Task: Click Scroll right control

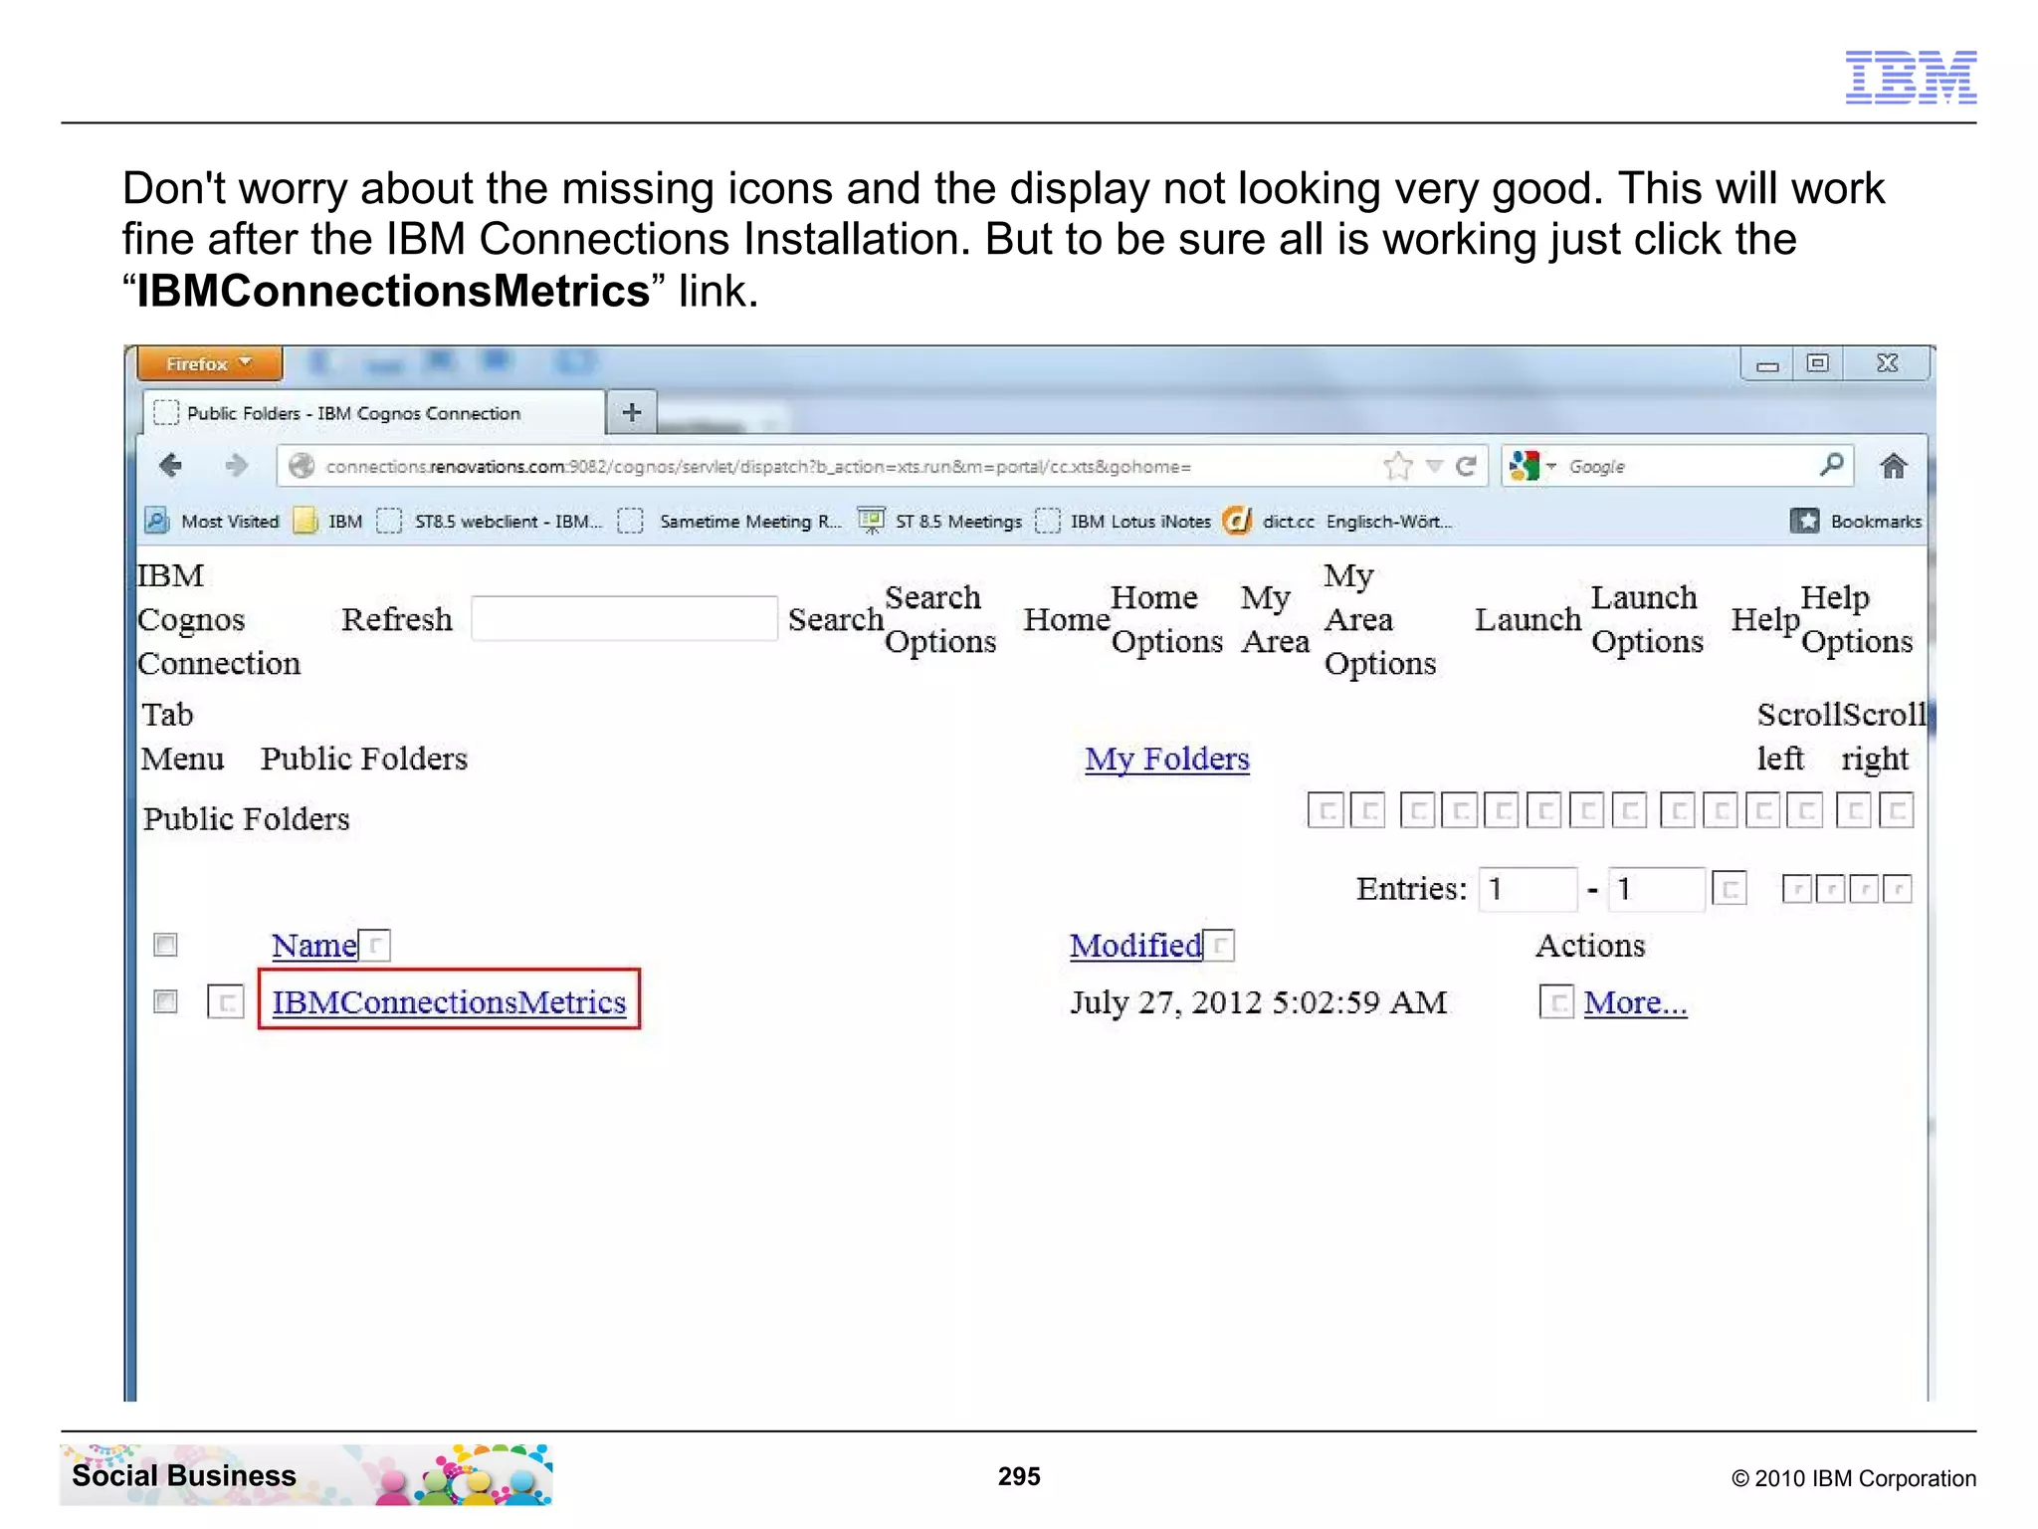Action: (x=1884, y=737)
